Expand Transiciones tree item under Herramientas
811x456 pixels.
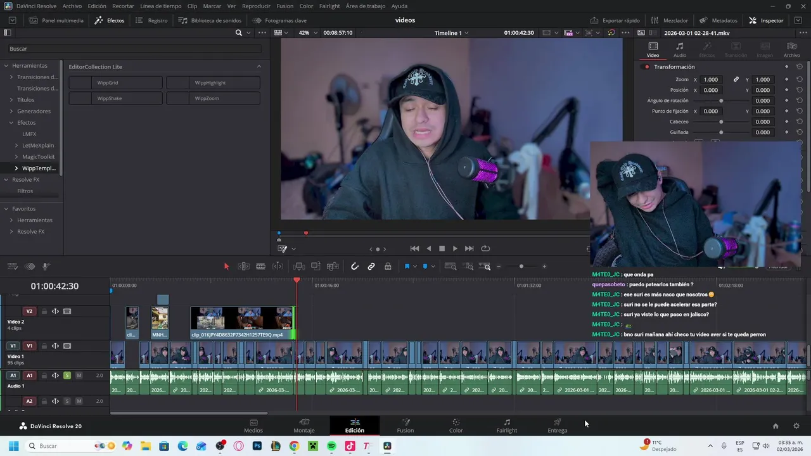(x=11, y=77)
